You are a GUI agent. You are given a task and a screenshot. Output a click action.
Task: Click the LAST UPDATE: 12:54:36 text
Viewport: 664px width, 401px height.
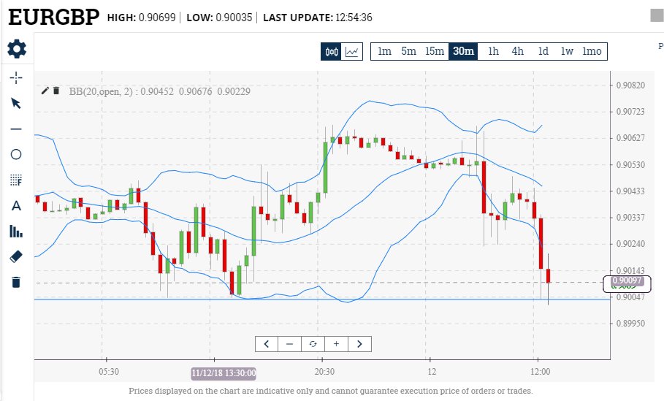click(x=318, y=18)
